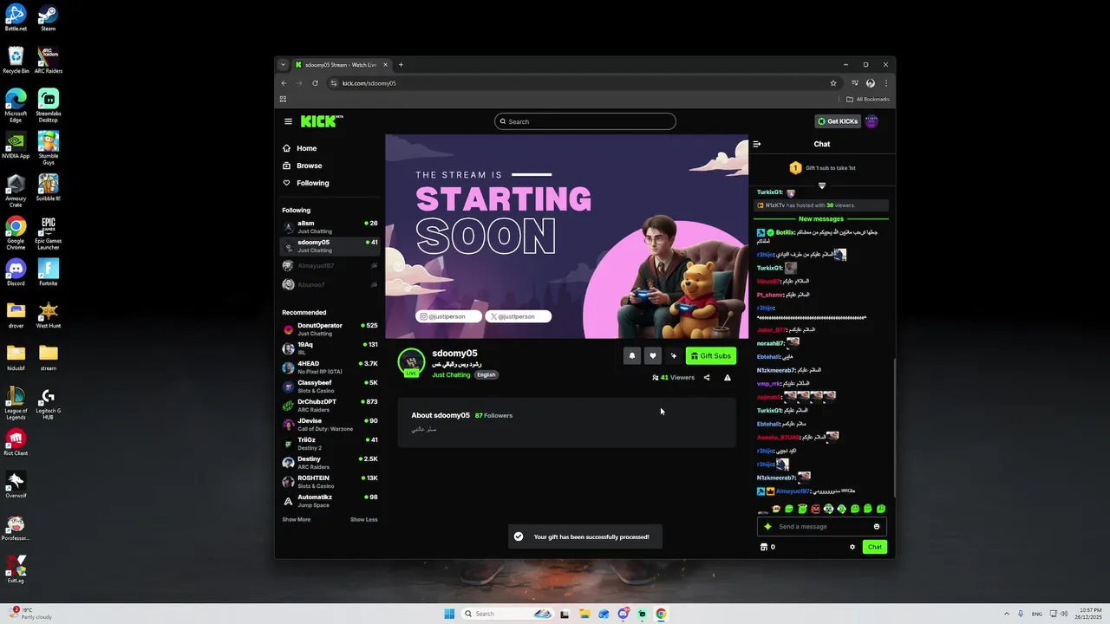
Task: Open the purple user avatar menu
Action: 872,121
